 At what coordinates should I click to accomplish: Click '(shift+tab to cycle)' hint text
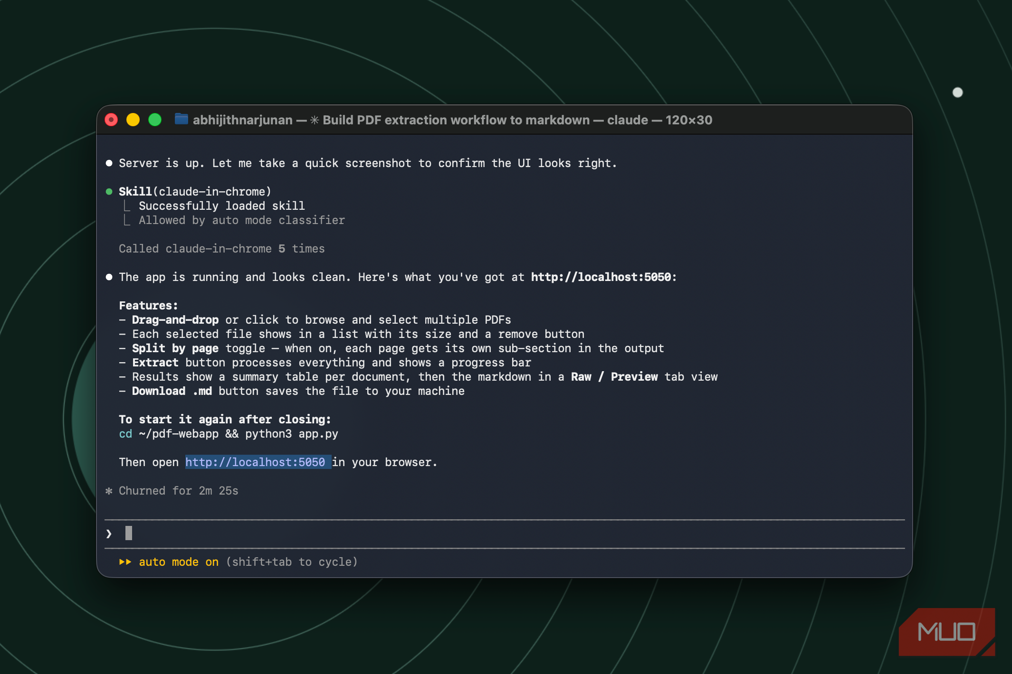(x=292, y=562)
